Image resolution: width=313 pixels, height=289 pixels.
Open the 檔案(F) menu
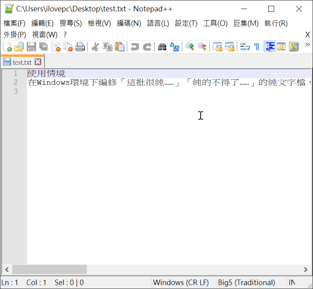(15, 23)
